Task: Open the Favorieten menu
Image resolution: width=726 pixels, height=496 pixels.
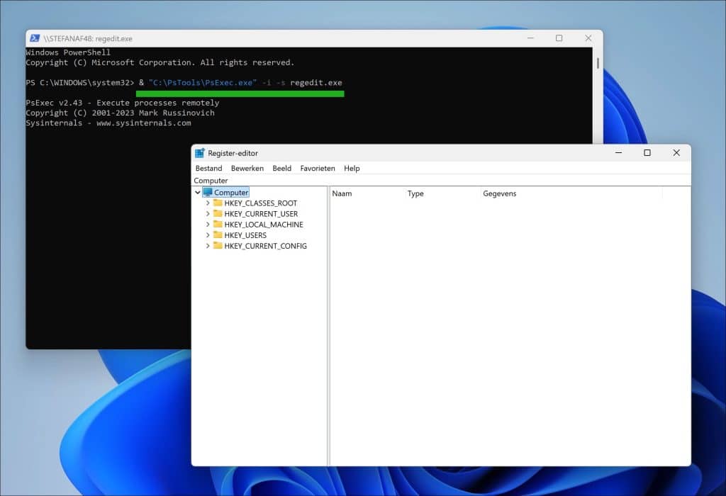Action: coord(318,169)
